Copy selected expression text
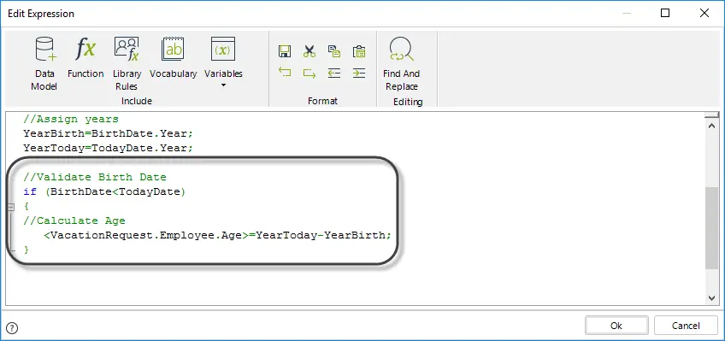Image resolution: width=725 pixels, height=341 pixels. click(334, 51)
